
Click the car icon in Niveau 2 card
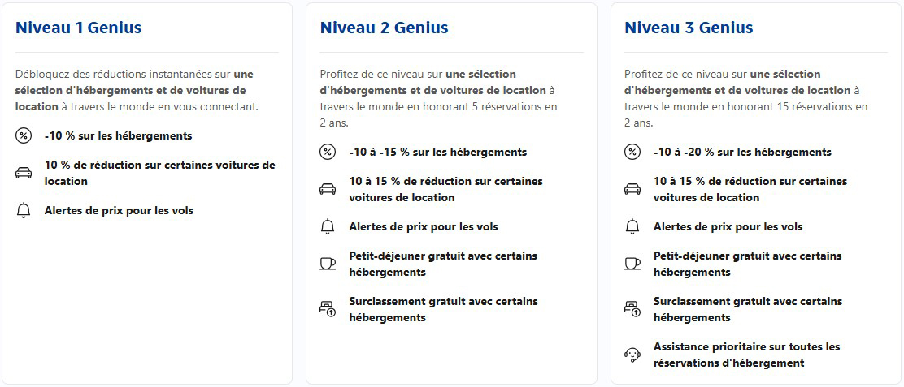(328, 189)
